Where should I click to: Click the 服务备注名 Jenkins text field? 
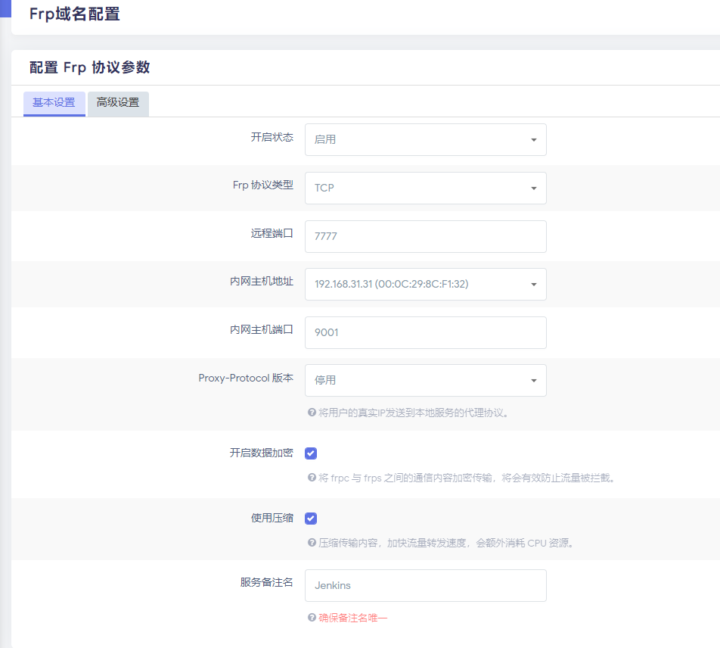(x=425, y=585)
